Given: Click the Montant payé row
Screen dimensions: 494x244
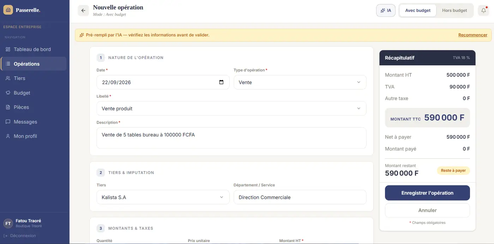Looking at the screenshot, I should (x=427, y=149).
